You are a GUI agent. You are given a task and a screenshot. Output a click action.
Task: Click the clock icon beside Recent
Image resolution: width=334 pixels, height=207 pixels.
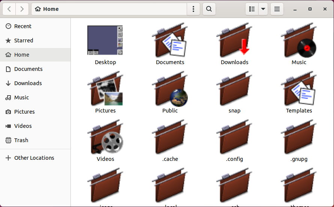point(8,26)
